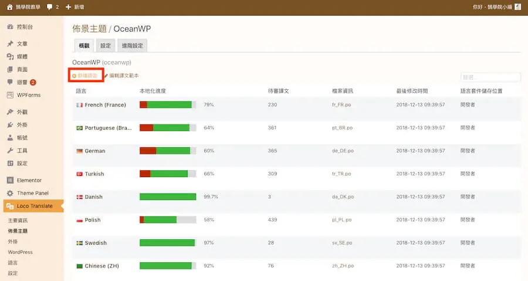Open 主要資訊 submenu item
528x281 pixels.
point(18,221)
